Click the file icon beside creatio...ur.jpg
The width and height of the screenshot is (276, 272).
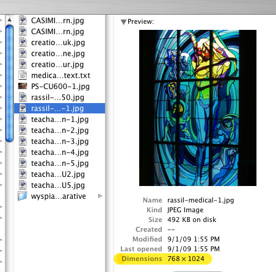pos(23,65)
